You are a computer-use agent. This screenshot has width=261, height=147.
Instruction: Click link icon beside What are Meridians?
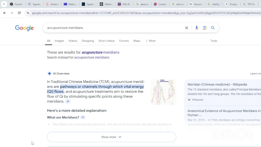tap(83, 117)
